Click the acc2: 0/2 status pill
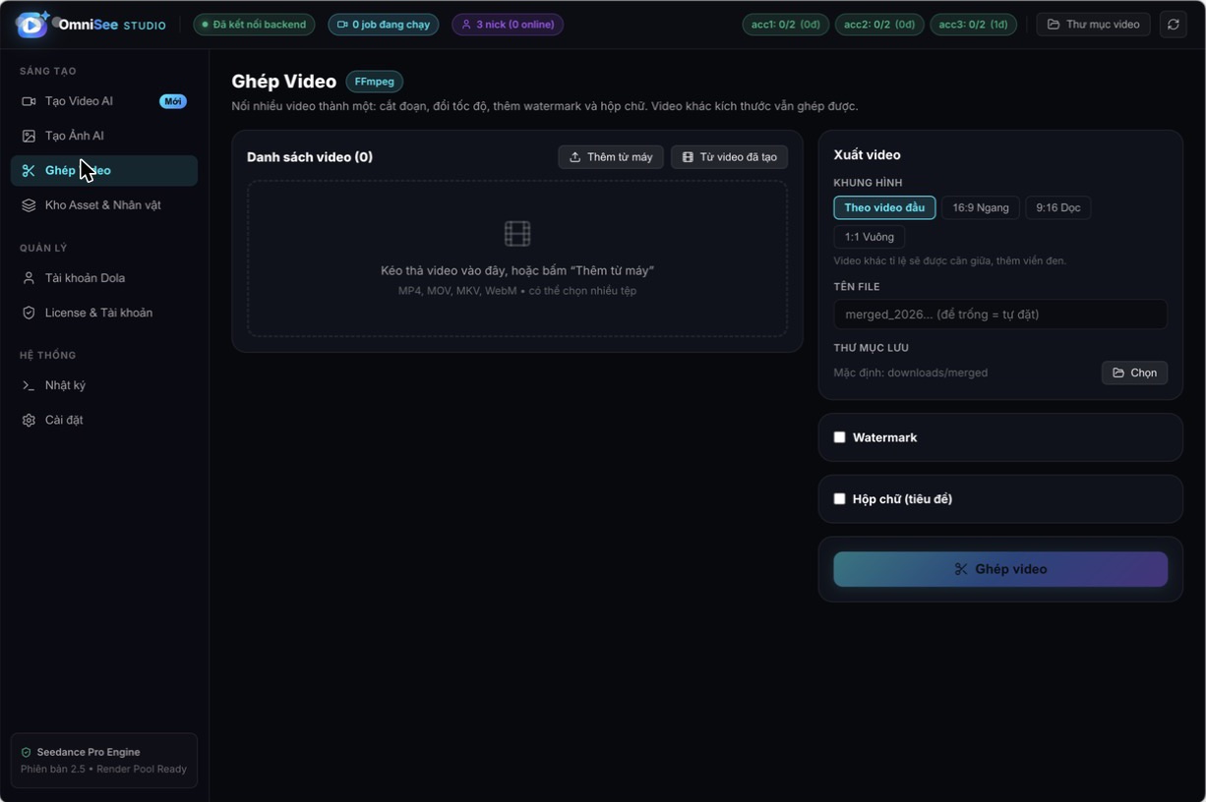Image resolution: width=1206 pixels, height=802 pixels. [x=879, y=25]
